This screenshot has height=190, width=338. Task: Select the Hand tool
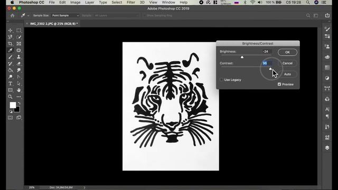tap(19, 90)
